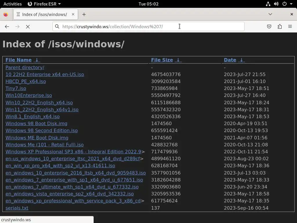Select the Index of /isos/windows/ tab

tap(46, 15)
